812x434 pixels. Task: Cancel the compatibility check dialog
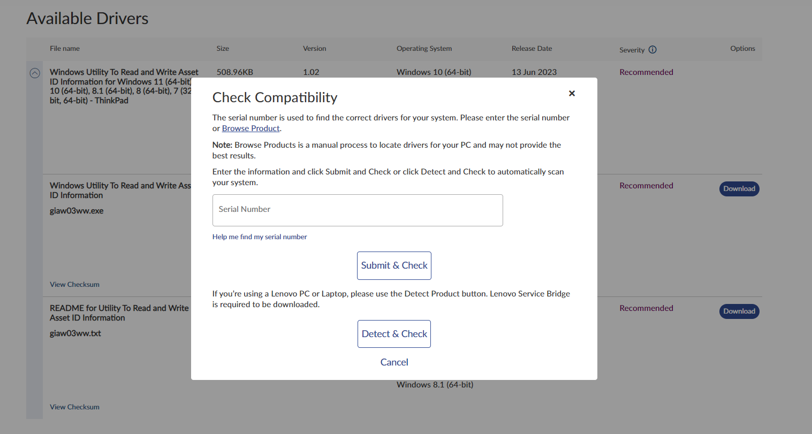394,362
